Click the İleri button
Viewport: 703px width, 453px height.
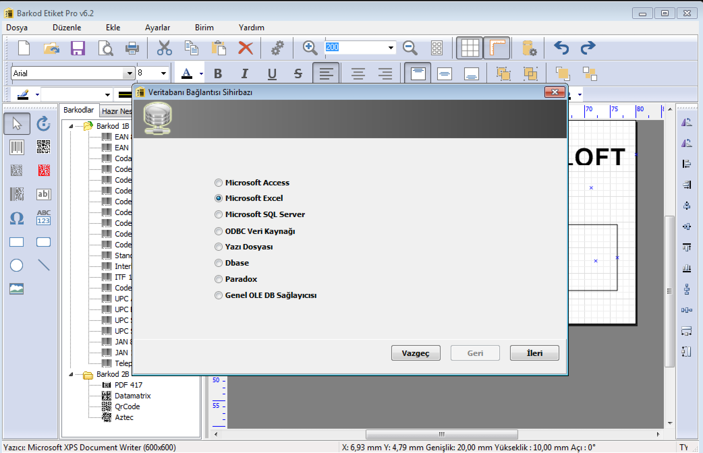point(534,353)
